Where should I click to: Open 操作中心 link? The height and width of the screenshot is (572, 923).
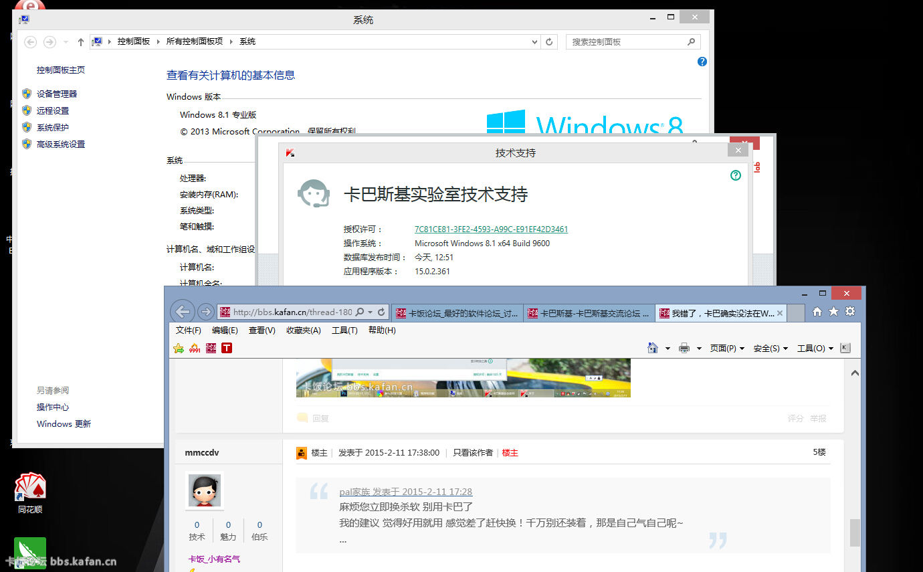tap(53, 407)
